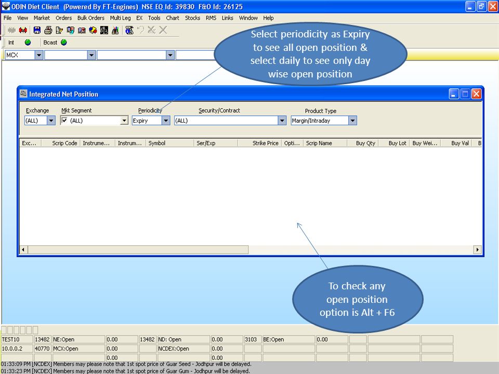Open the third wide blank toolbar dropdown

[x=170, y=55]
